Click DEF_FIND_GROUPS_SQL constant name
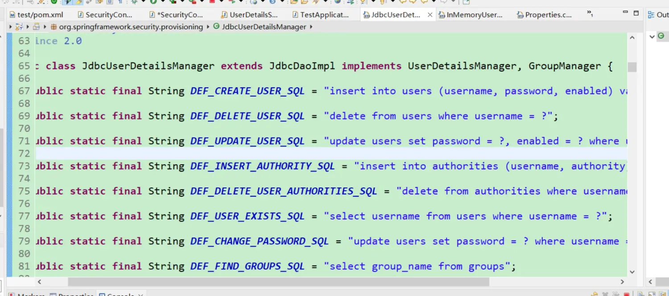 [x=248, y=266]
